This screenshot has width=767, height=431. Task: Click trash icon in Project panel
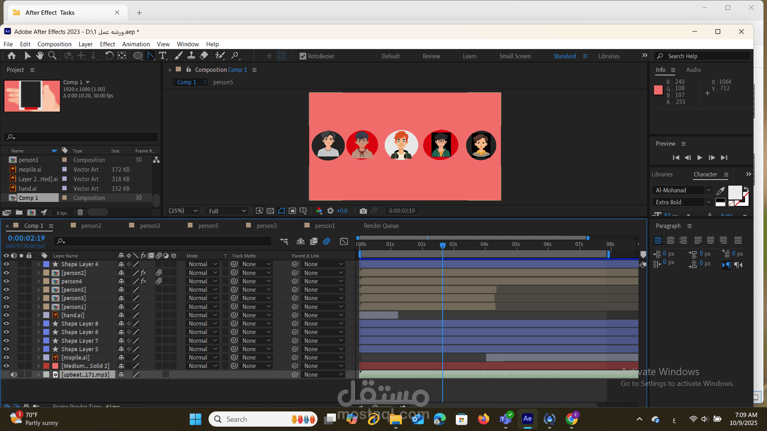tap(80, 213)
